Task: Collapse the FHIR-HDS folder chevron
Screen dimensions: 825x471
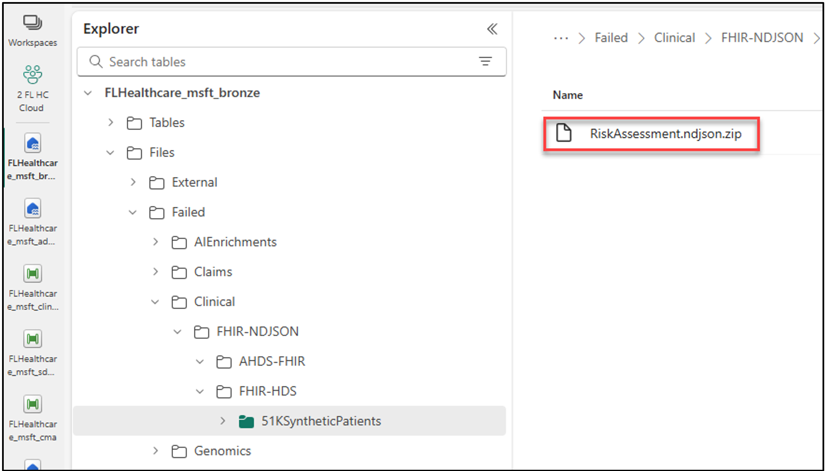Action: click(x=200, y=391)
